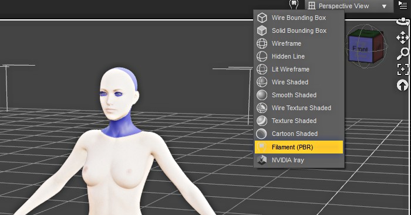Choose Wire Texture Shaded option
This screenshot has height=215, width=411.
(x=298, y=108)
